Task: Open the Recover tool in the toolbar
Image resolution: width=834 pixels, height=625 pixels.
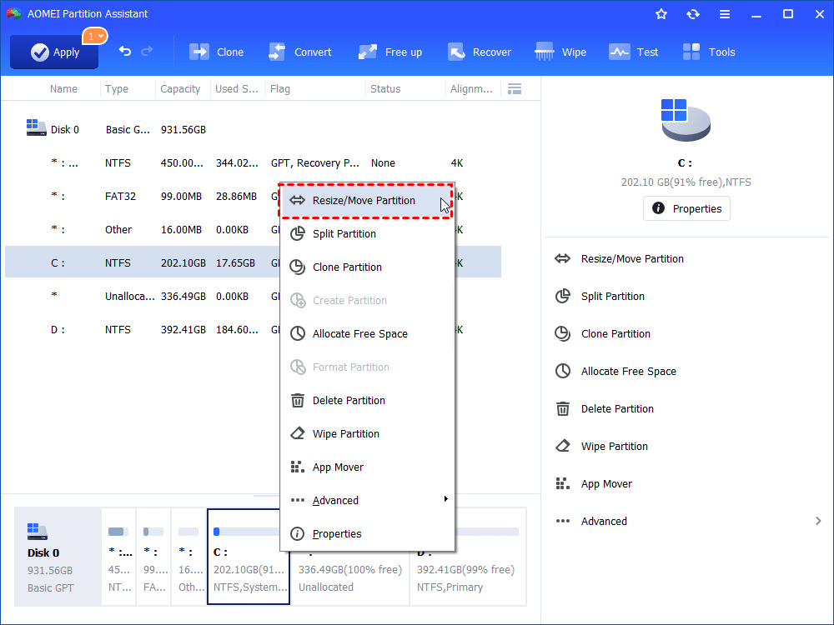Action: pyautogui.click(x=480, y=52)
